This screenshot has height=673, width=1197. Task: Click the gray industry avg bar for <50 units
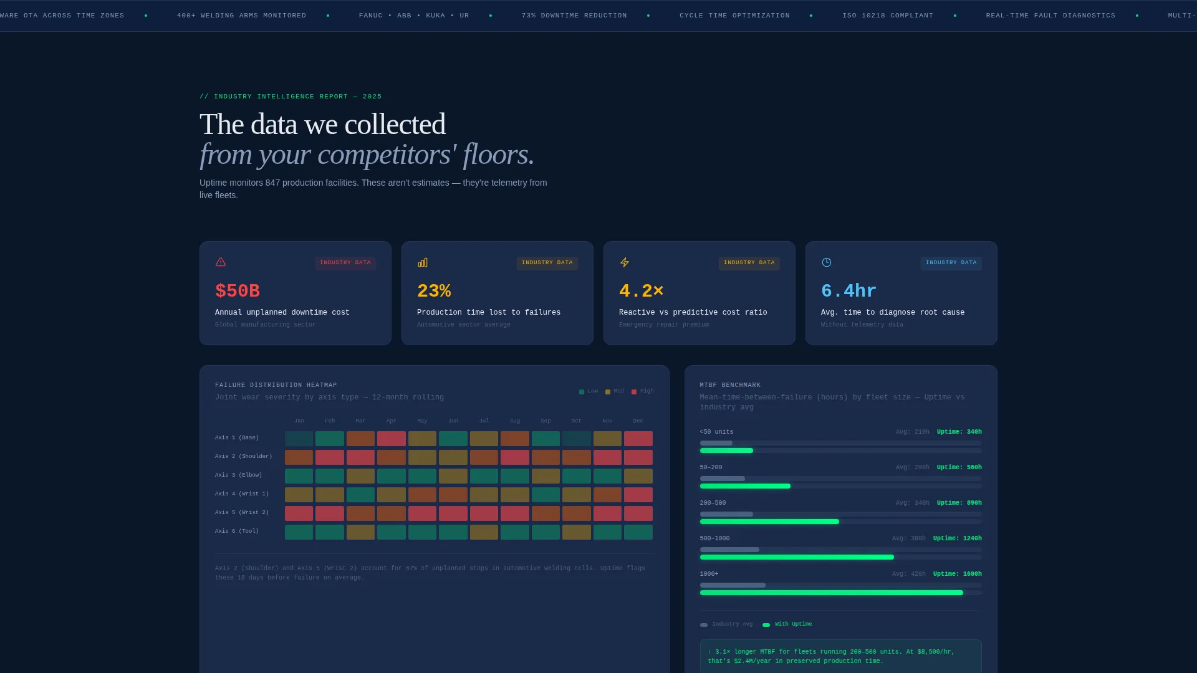(716, 443)
